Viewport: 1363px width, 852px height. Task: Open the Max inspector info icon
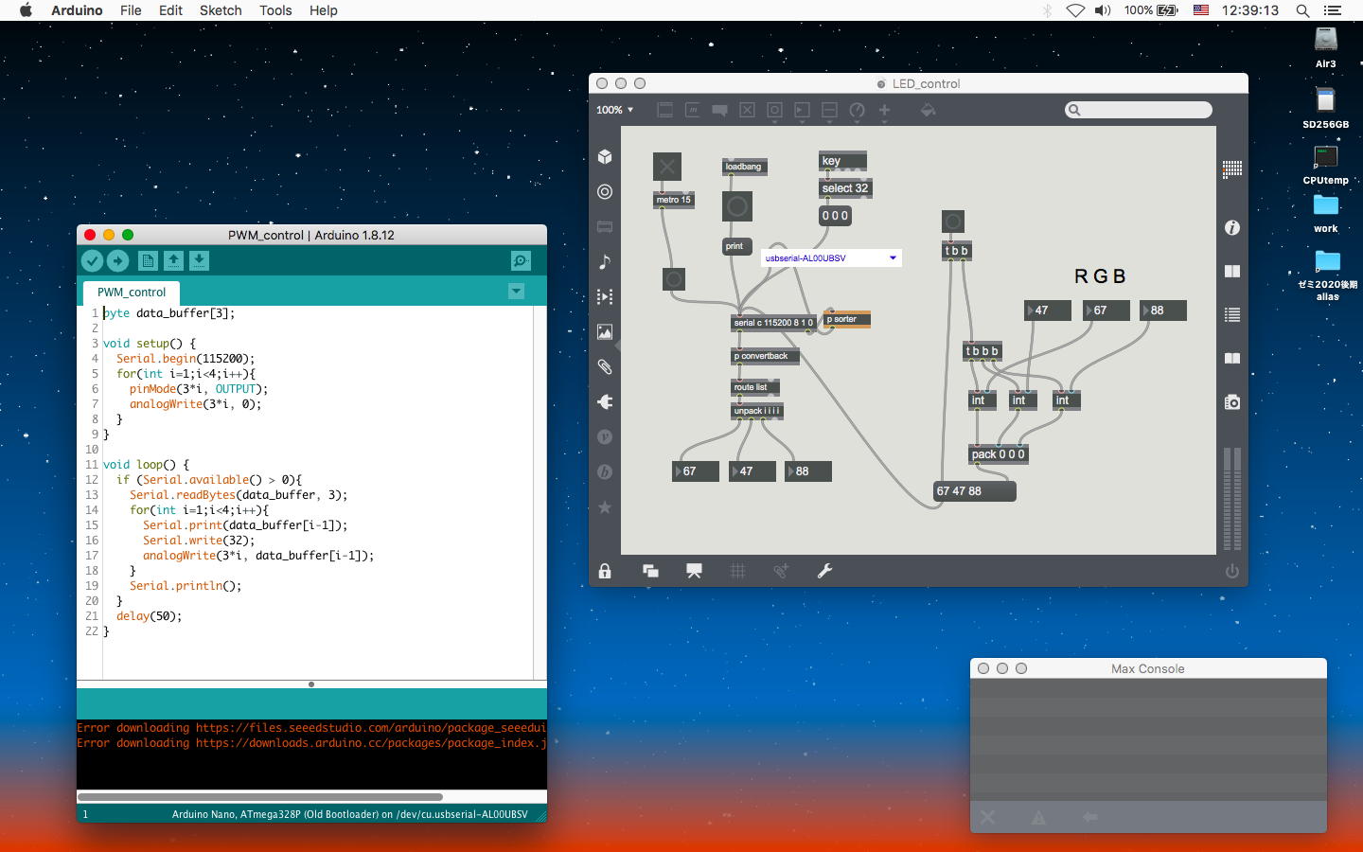click(x=1231, y=228)
